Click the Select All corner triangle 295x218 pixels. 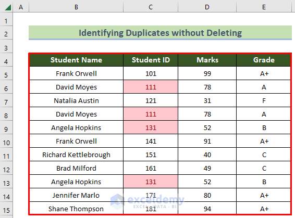click(7, 7)
